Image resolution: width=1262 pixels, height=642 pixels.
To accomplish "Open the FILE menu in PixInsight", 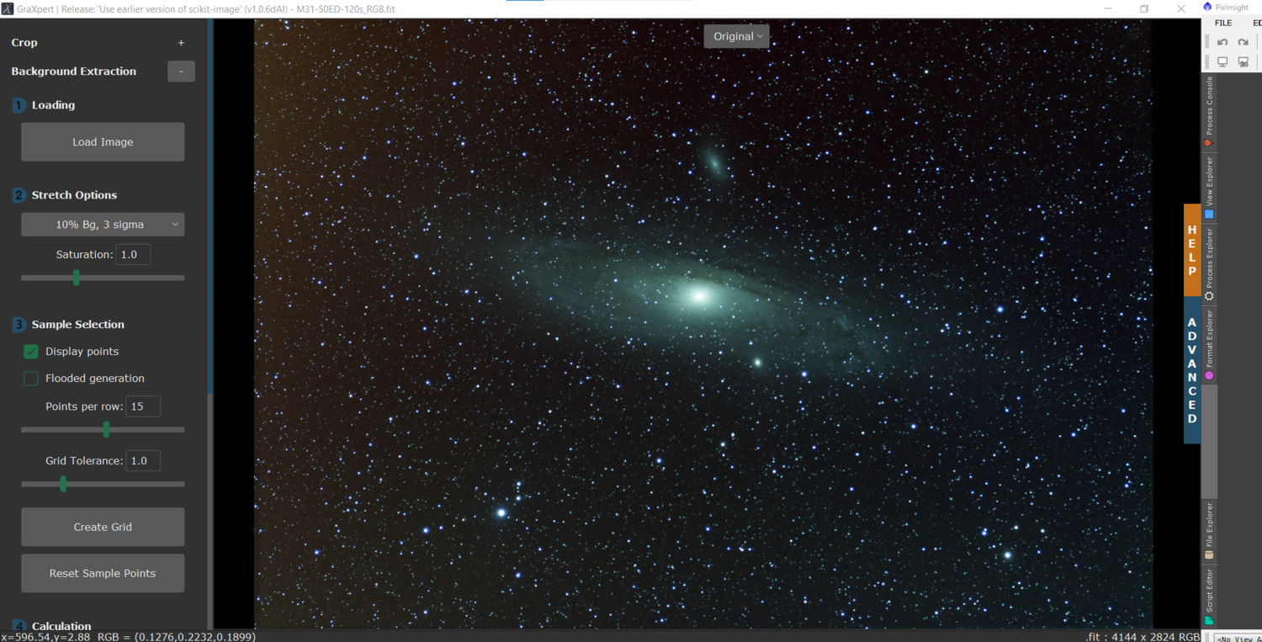I will pyautogui.click(x=1223, y=23).
